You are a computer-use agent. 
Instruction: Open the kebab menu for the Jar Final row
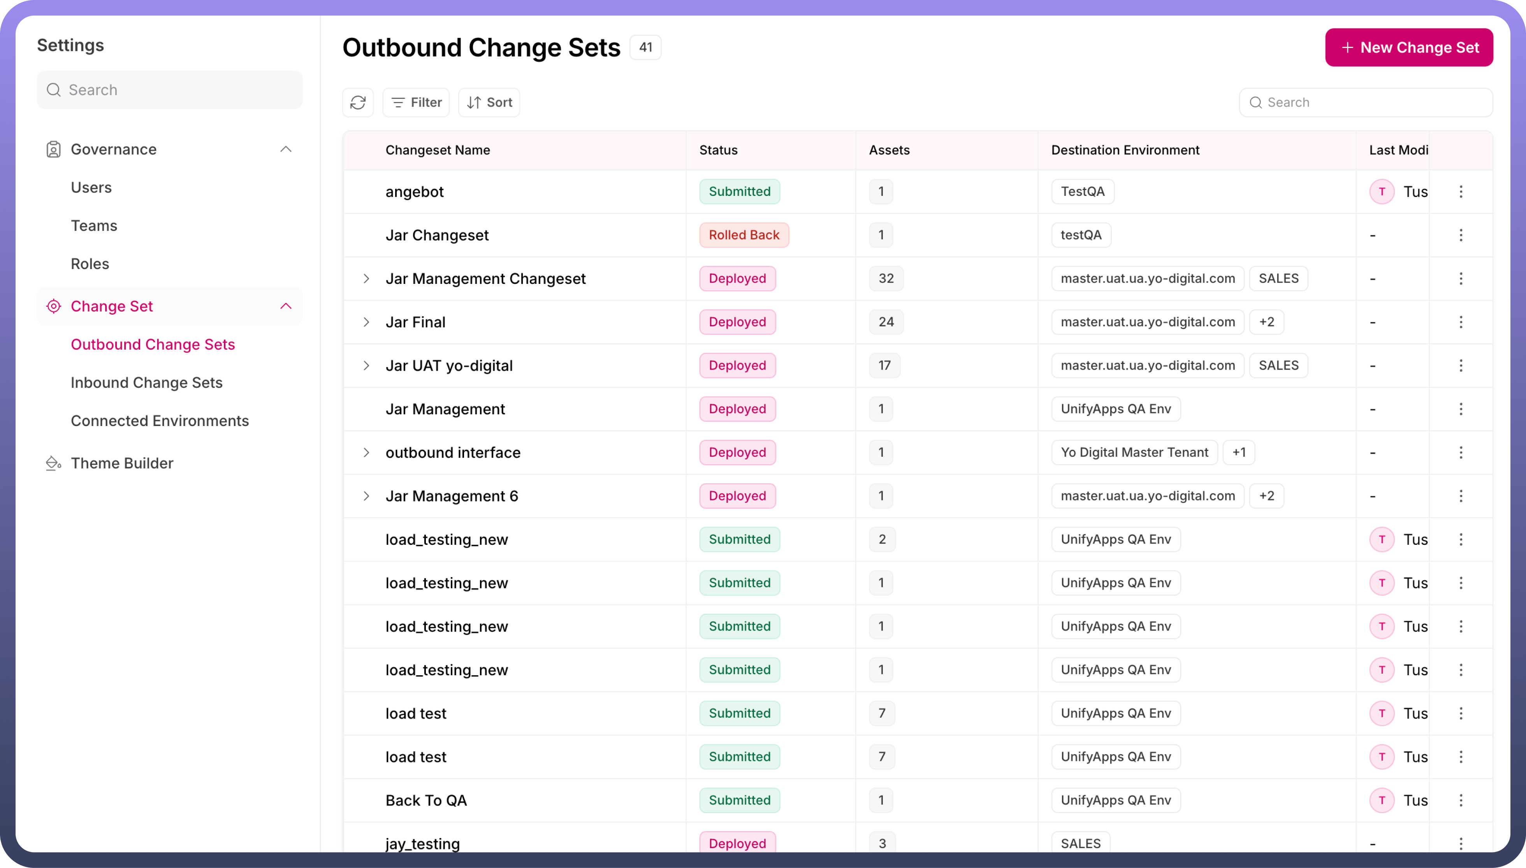pos(1461,322)
